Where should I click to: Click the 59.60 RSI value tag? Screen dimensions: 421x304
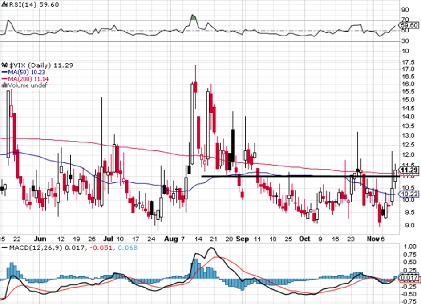(409, 25)
